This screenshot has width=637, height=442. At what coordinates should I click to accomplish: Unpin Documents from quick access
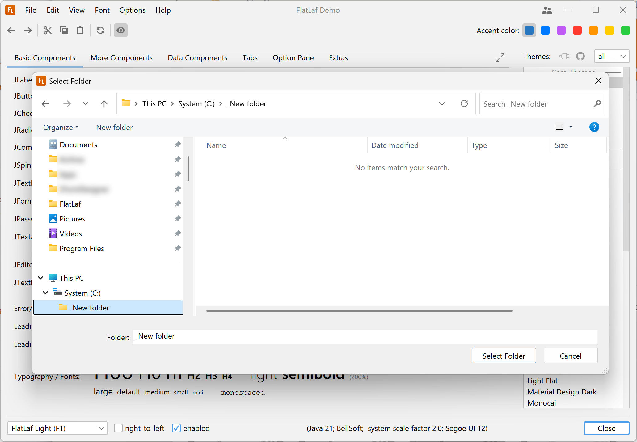pos(178,144)
